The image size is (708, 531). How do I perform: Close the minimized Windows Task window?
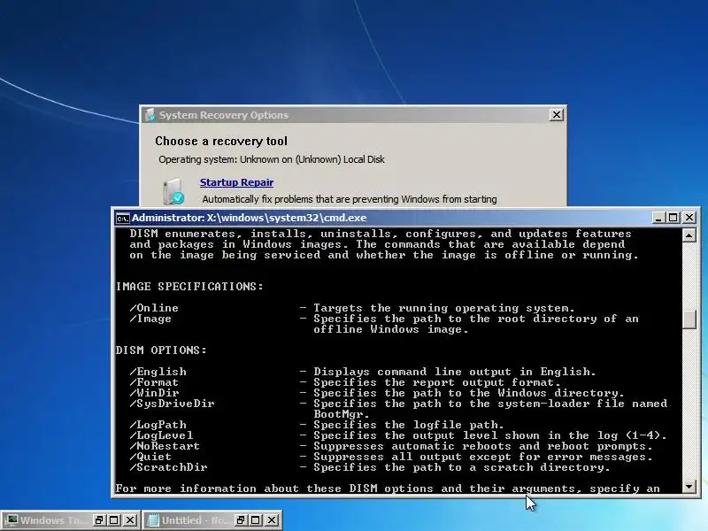[x=130, y=520]
